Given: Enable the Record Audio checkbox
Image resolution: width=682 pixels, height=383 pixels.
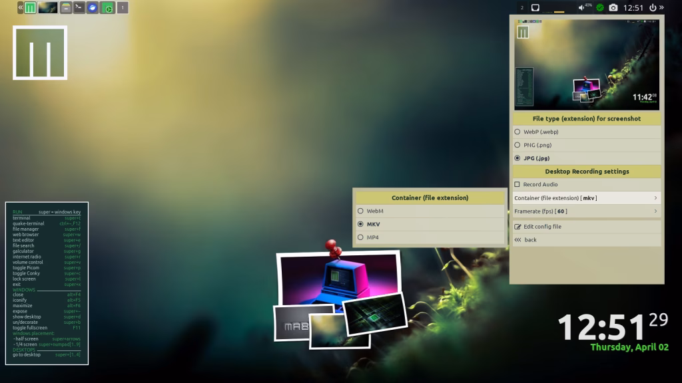Looking at the screenshot, I should coord(517,185).
